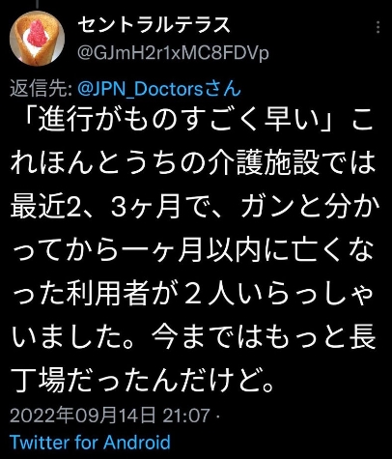The image size is (392, 459).
Task: Click the text れほんとうちの in the tweet
Action: point(97,164)
